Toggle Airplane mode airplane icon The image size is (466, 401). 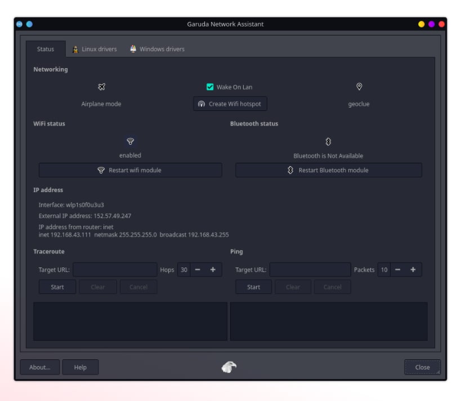pyautogui.click(x=102, y=87)
